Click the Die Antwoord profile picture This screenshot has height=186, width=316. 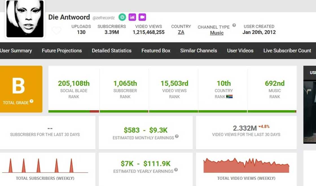point(25,19)
